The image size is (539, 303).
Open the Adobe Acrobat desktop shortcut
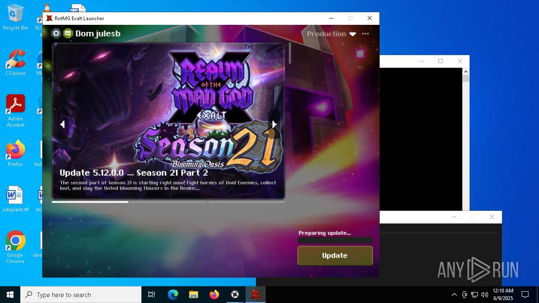pyautogui.click(x=16, y=111)
